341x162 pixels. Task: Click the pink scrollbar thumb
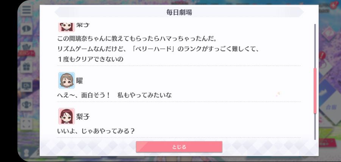coord(315,90)
